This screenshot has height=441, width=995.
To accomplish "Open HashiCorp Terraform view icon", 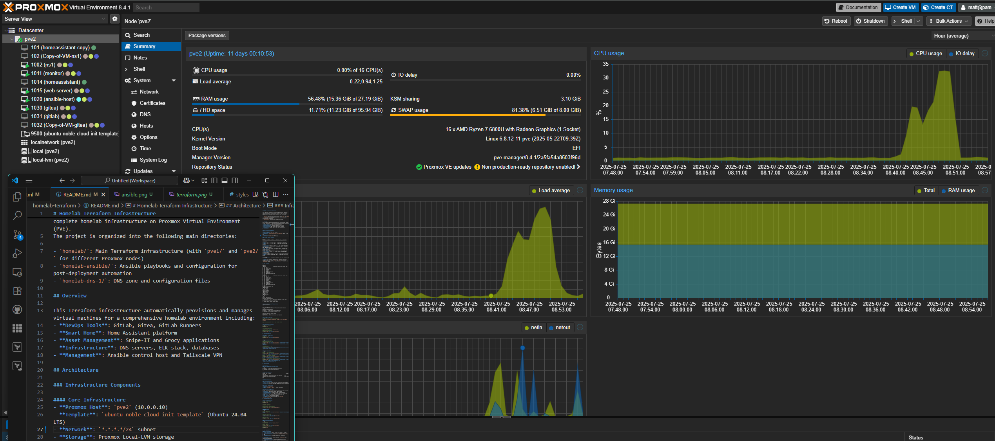I will (x=17, y=347).
